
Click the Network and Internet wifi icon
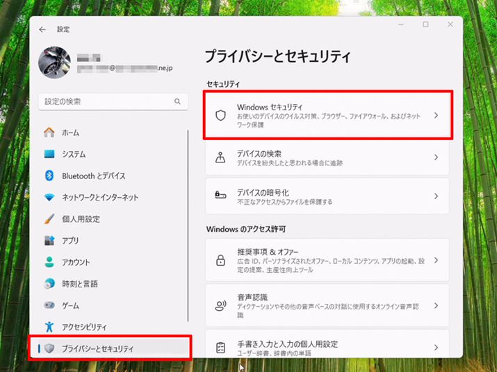tap(49, 197)
